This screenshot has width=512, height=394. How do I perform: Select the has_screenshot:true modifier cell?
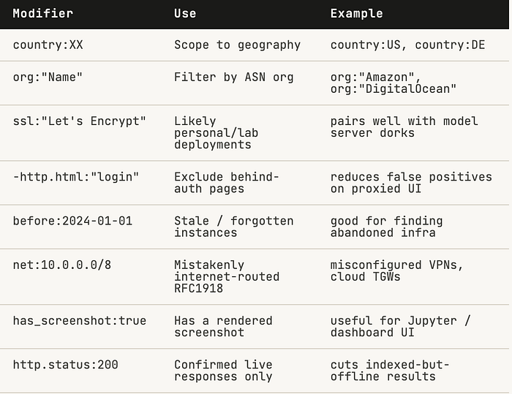coord(80,321)
